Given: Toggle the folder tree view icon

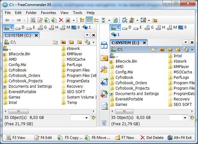Looking at the screenshot, I should [x=82, y=20].
